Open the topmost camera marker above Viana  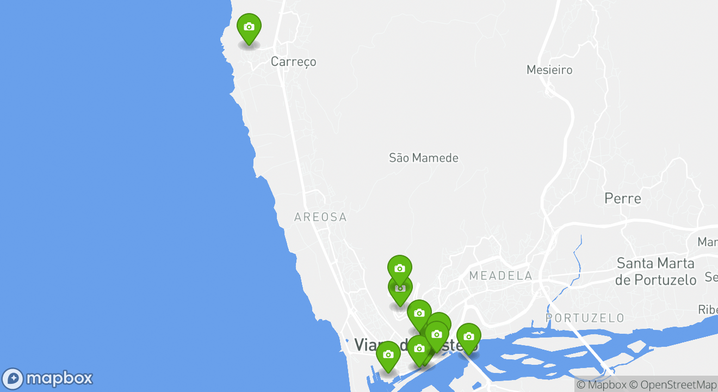tap(400, 269)
